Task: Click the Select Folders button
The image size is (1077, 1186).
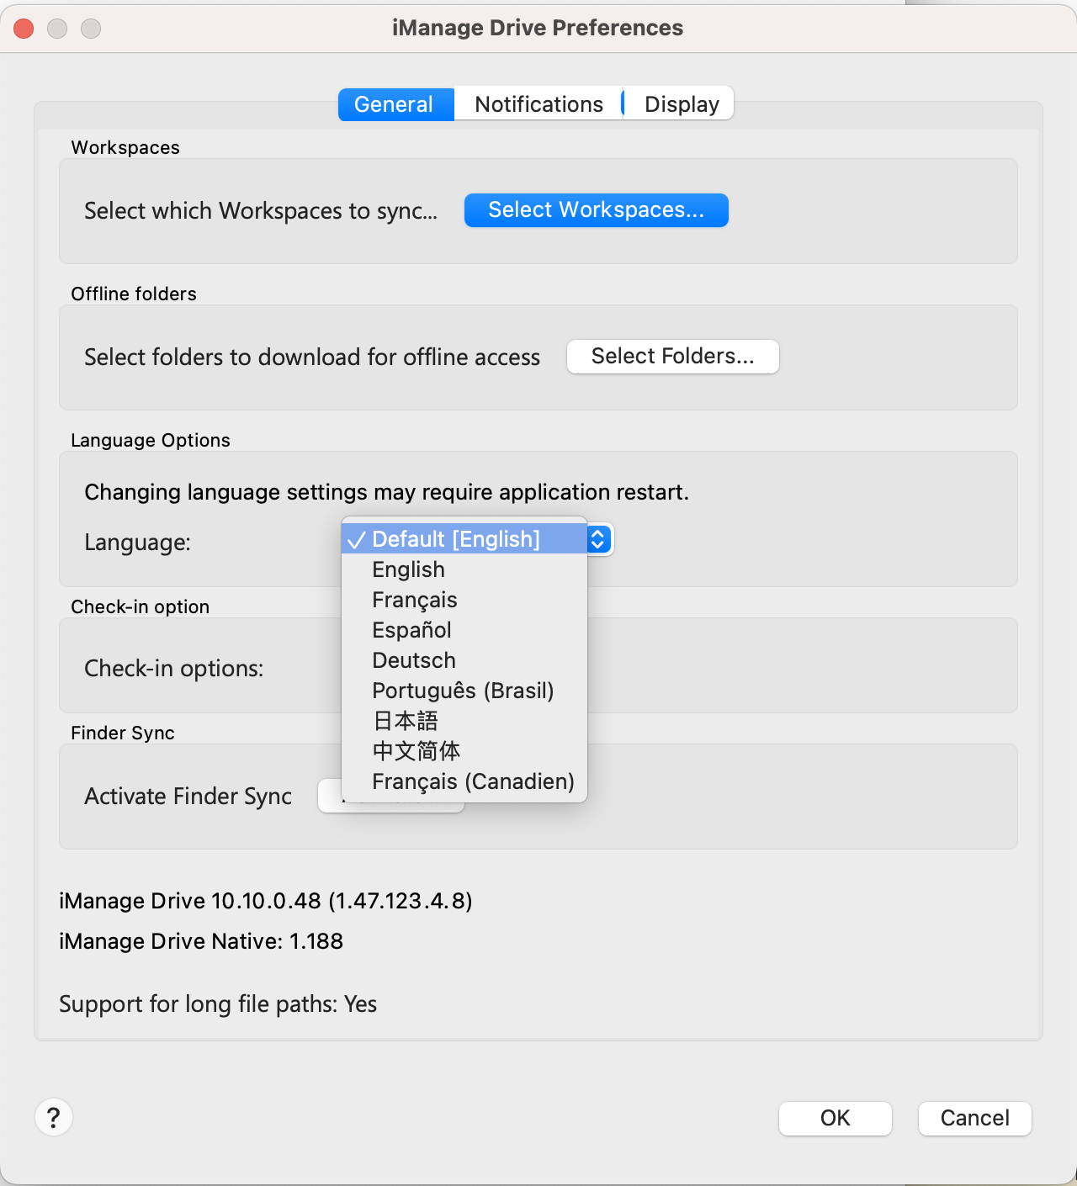Action: [x=672, y=357]
